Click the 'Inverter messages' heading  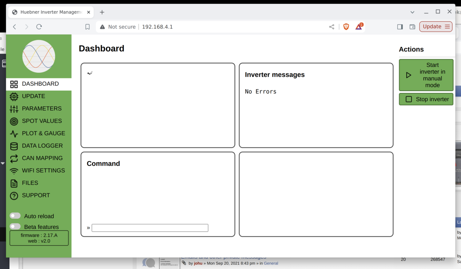pyautogui.click(x=275, y=75)
